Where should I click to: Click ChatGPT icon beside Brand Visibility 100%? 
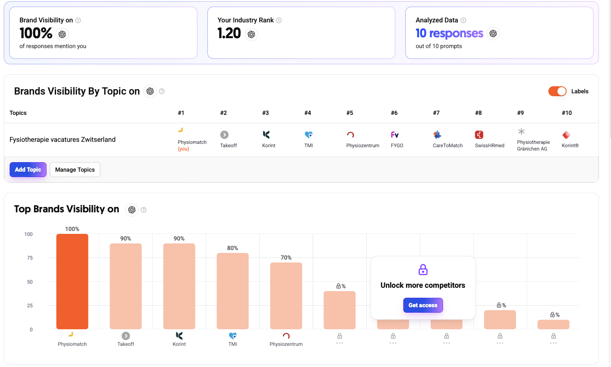point(63,34)
